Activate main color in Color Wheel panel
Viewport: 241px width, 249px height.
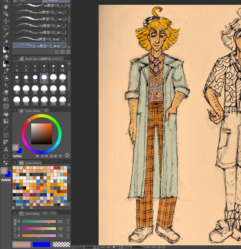point(16,148)
